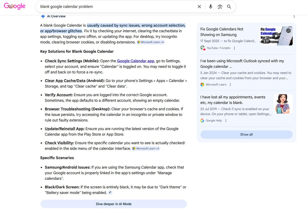Click the Google logo

[x=15, y=6]
